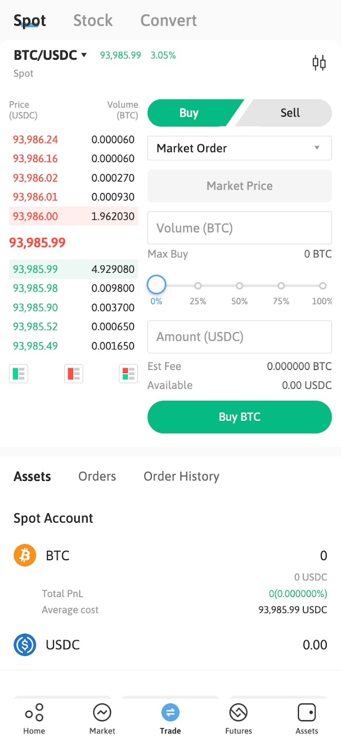
Task: Switch to the Stock tab
Action: point(93,20)
